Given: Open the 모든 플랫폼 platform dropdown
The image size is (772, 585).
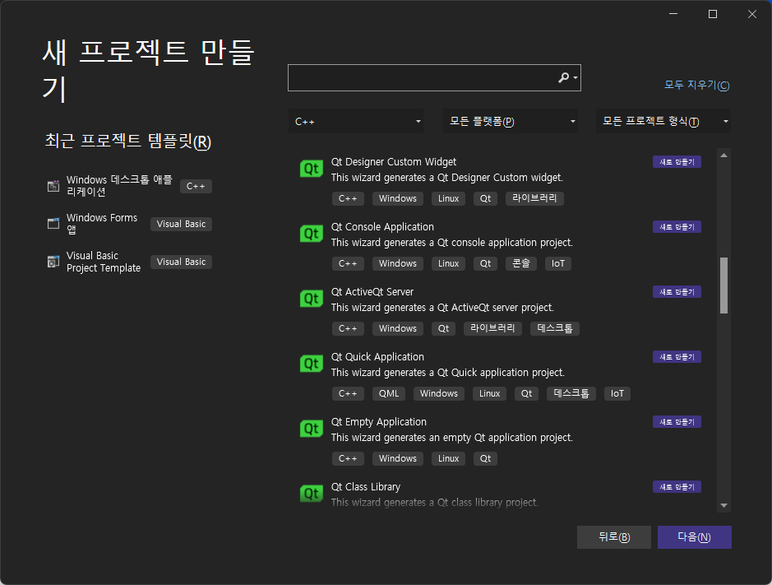Looking at the screenshot, I should click(511, 121).
